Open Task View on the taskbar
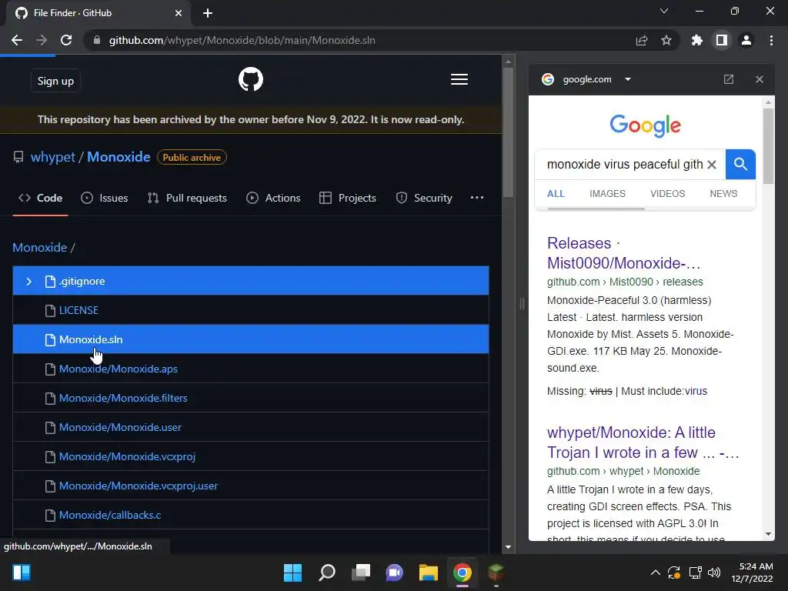 click(x=361, y=573)
